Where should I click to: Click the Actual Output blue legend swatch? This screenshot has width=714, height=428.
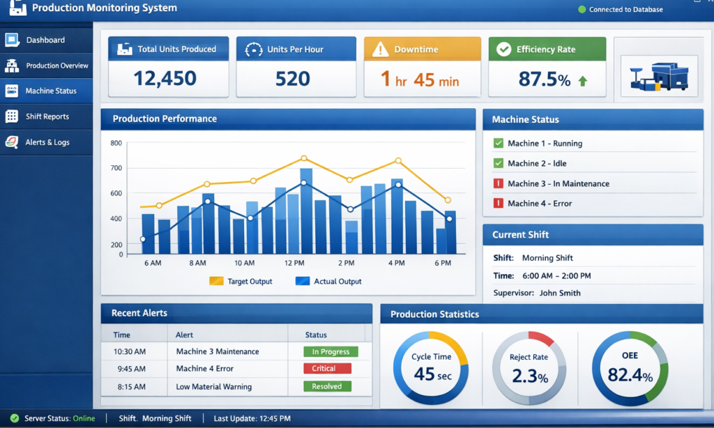point(303,282)
